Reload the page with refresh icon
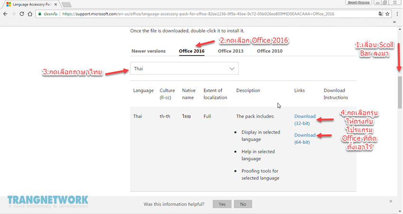This screenshot has height=214, width=403. (x=22, y=14)
